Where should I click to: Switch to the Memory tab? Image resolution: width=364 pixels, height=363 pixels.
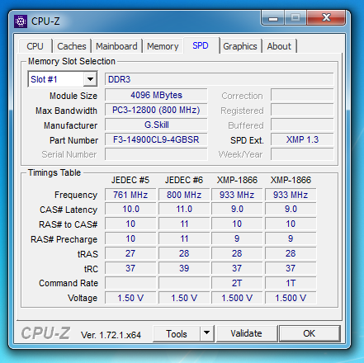163,46
